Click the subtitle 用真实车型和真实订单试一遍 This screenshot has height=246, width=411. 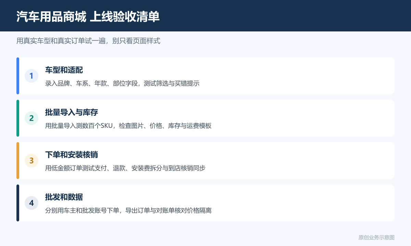point(88,41)
